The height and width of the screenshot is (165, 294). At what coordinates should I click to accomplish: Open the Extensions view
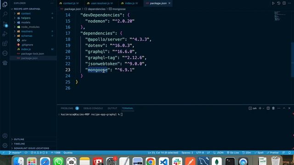[x=5, y=44]
